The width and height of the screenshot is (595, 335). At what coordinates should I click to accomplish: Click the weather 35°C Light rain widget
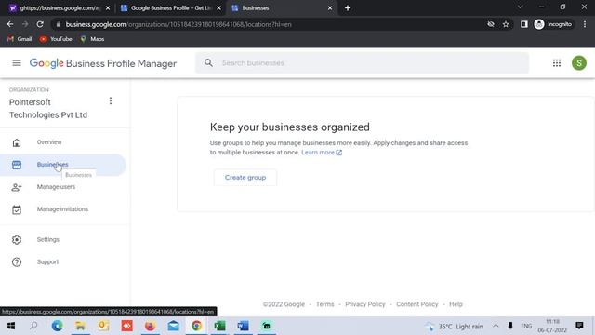[x=455, y=327]
